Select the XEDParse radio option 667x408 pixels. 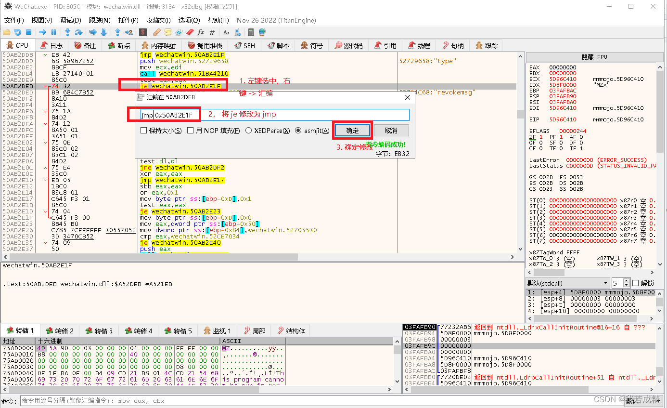click(249, 131)
